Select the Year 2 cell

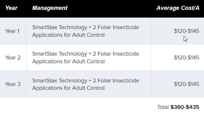tap(13, 57)
